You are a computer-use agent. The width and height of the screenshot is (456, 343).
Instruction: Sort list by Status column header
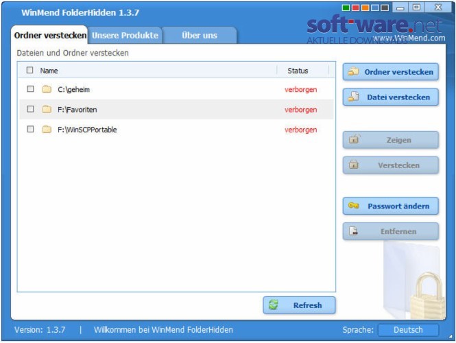coord(298,71)
